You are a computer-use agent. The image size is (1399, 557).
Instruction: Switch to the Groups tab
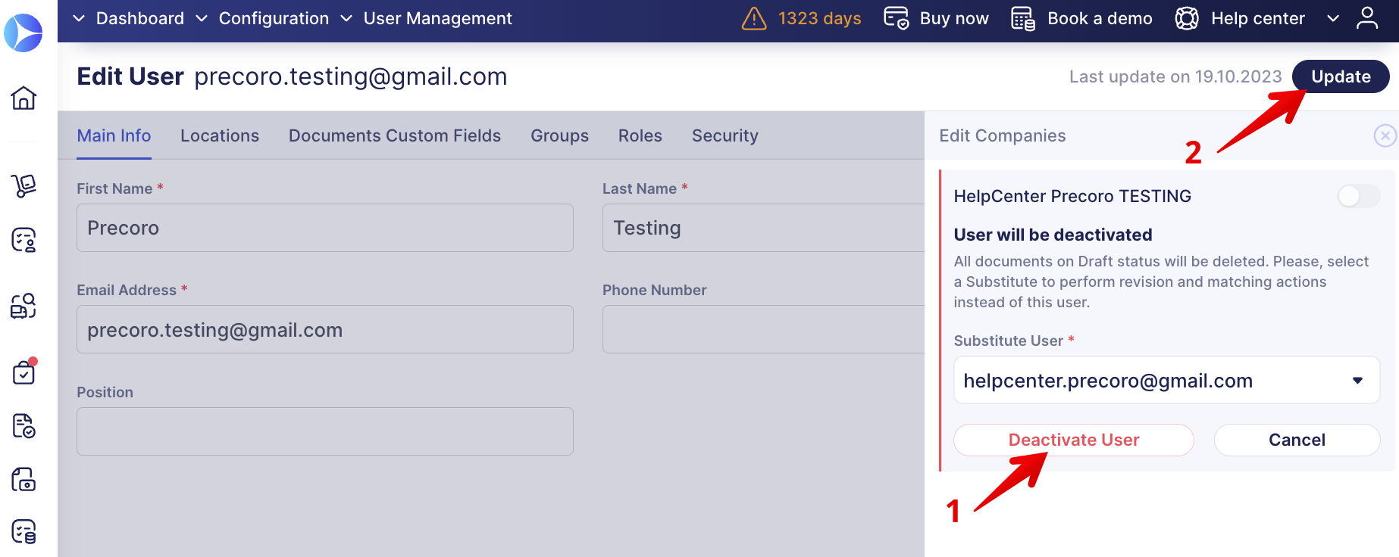[x=559, y=135]
